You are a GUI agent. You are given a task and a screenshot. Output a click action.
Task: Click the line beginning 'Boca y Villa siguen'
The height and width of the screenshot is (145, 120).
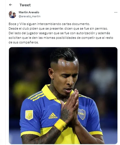pyautogui.click(x=49, y=24)
